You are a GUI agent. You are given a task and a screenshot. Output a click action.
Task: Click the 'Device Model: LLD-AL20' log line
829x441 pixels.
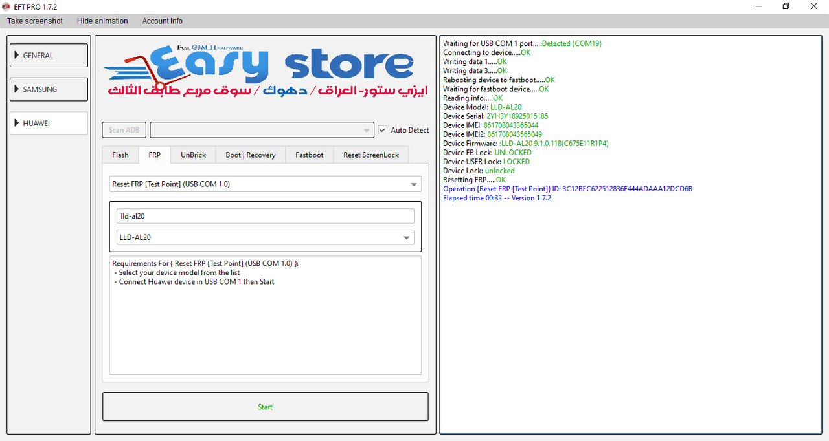click(x=482, y=107)
